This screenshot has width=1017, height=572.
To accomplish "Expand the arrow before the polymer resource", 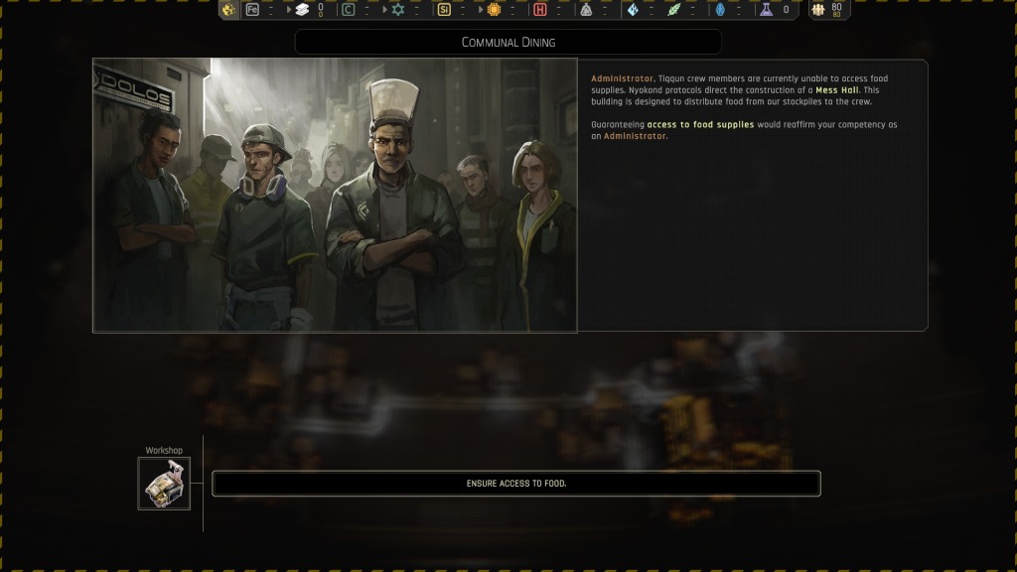I will (x=384, y=10).
